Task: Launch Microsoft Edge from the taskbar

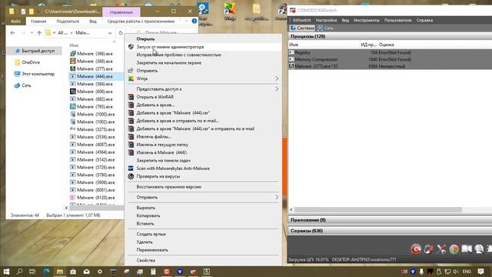Action: [x=46, y=272]
